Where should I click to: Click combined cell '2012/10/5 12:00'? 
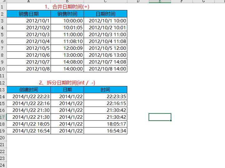[x=105, y=48]
